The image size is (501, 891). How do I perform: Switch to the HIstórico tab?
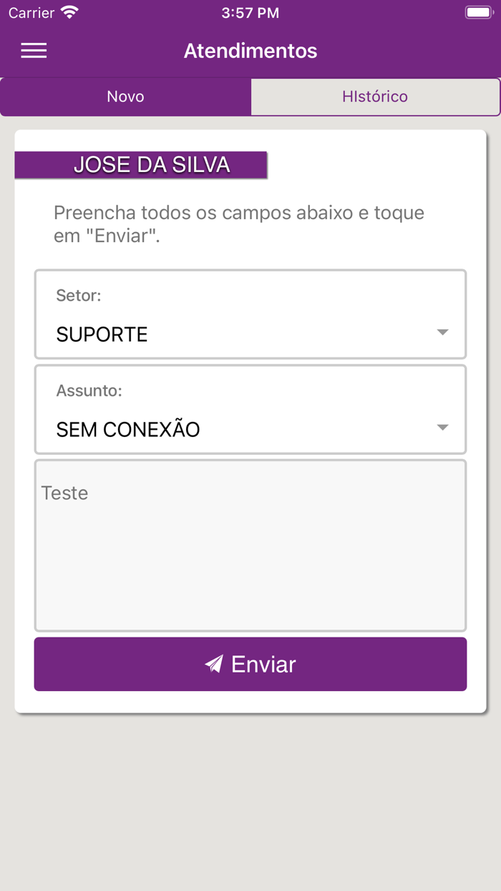click(375, 96)
